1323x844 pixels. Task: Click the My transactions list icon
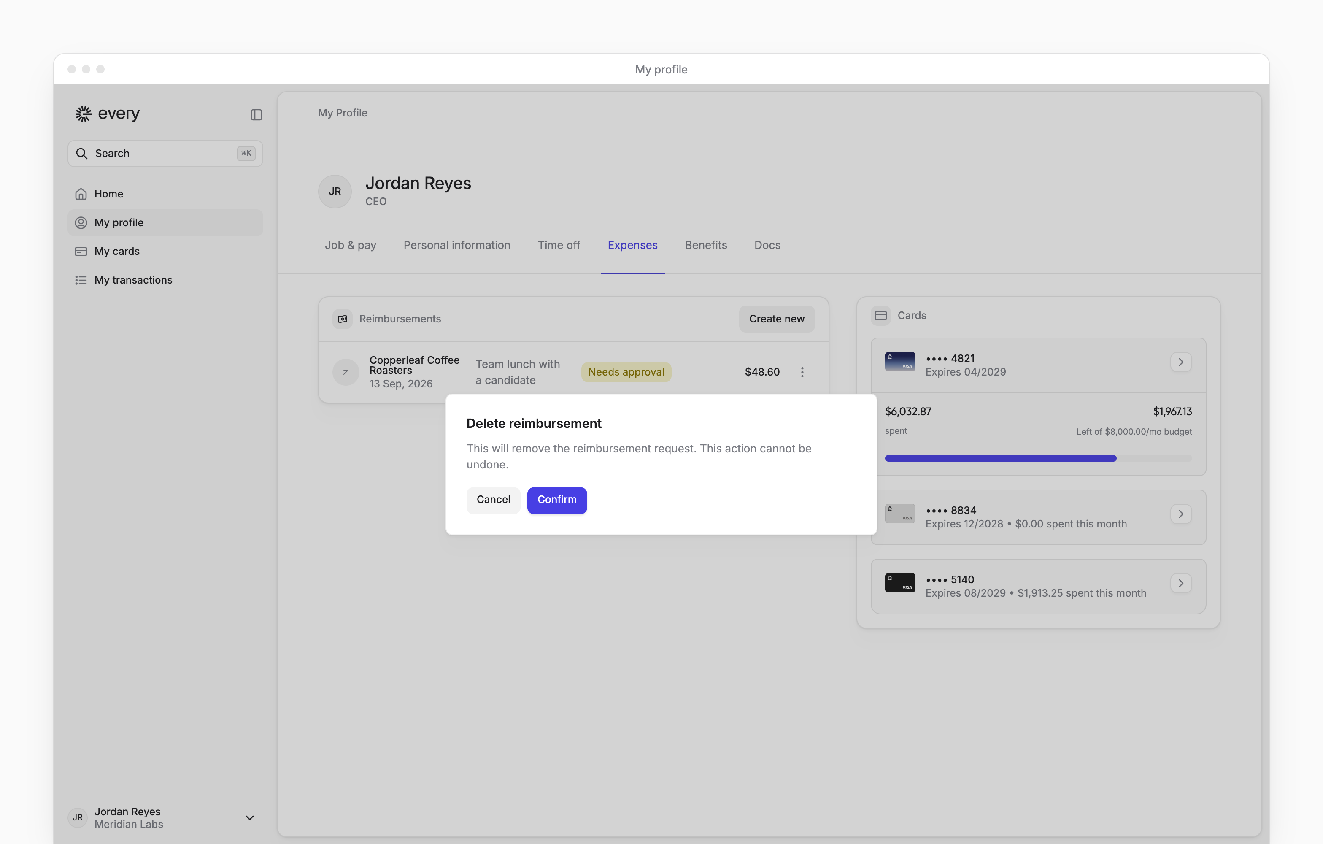point(81,280)
